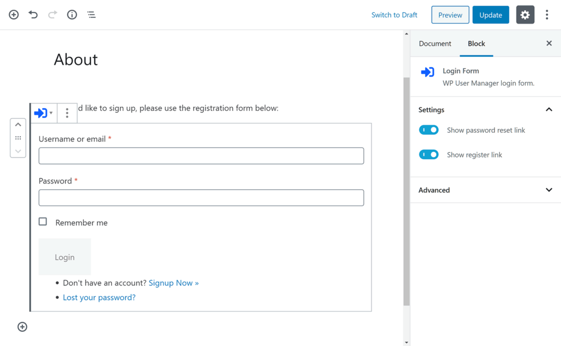Expand the Advanced panel
561x346 pixels.
point(549,190)
